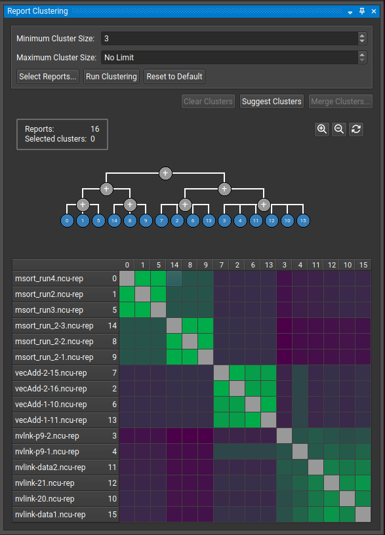Click blue leaf node 9 in the tree
The width and height of the screenshot is (385, 535).
click(146, 220)
